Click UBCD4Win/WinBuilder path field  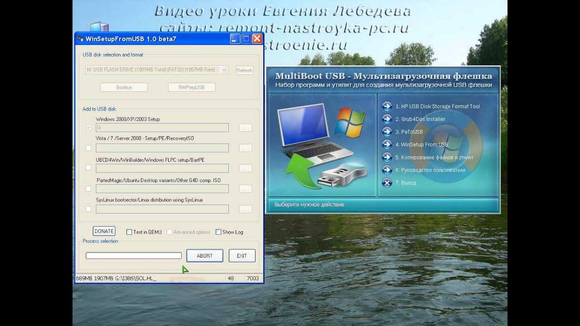pos(162,168)
